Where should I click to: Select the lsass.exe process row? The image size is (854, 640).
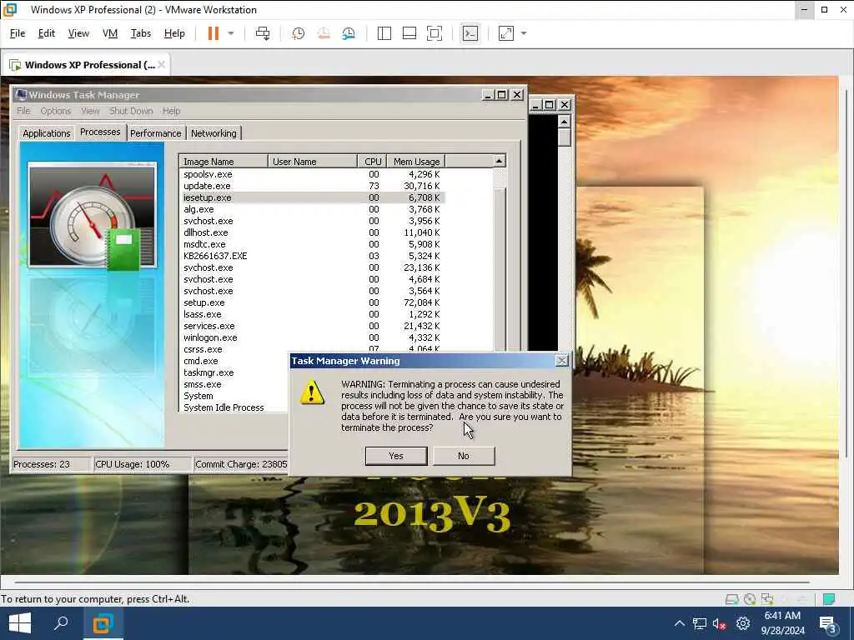(x=312, y=314)
